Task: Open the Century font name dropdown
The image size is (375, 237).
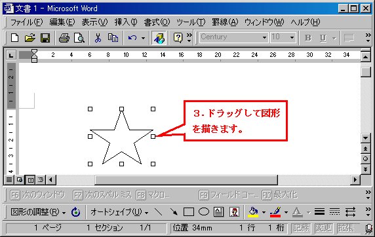Action: click(264, 37)
